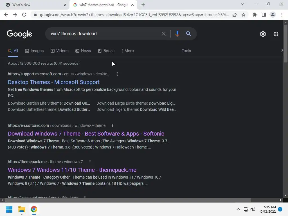Open the tab search dropdown
This screenshot has height=216, width=288.
tap(243, 4)
